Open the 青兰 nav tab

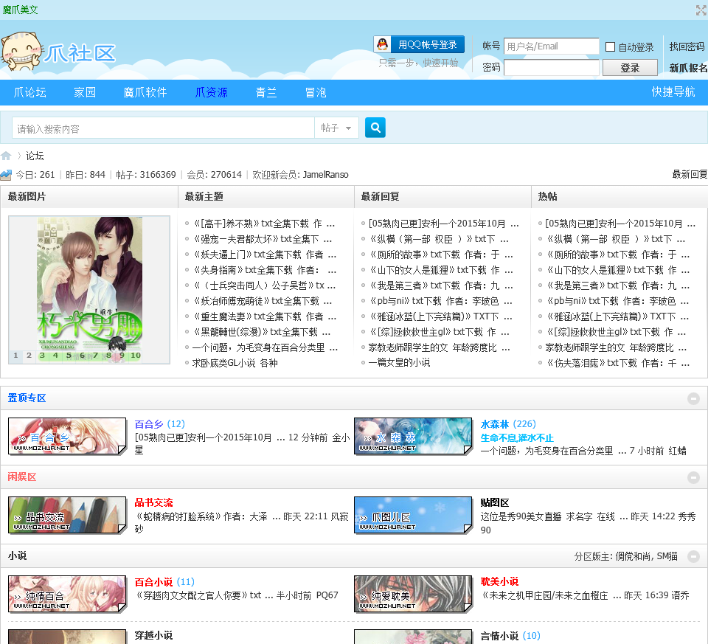point(266,93)
